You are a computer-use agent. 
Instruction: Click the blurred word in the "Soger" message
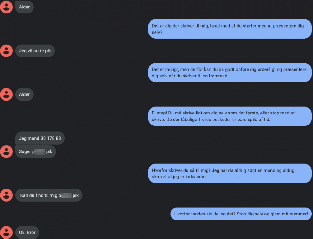pos(40,152)
